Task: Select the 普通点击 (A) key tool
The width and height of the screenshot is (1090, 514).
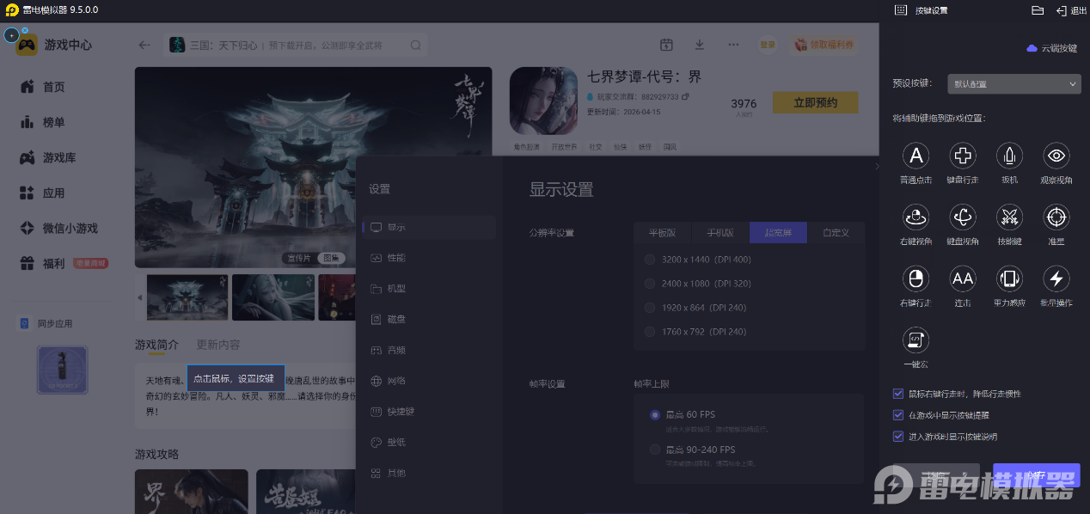Action: point(915,156)
